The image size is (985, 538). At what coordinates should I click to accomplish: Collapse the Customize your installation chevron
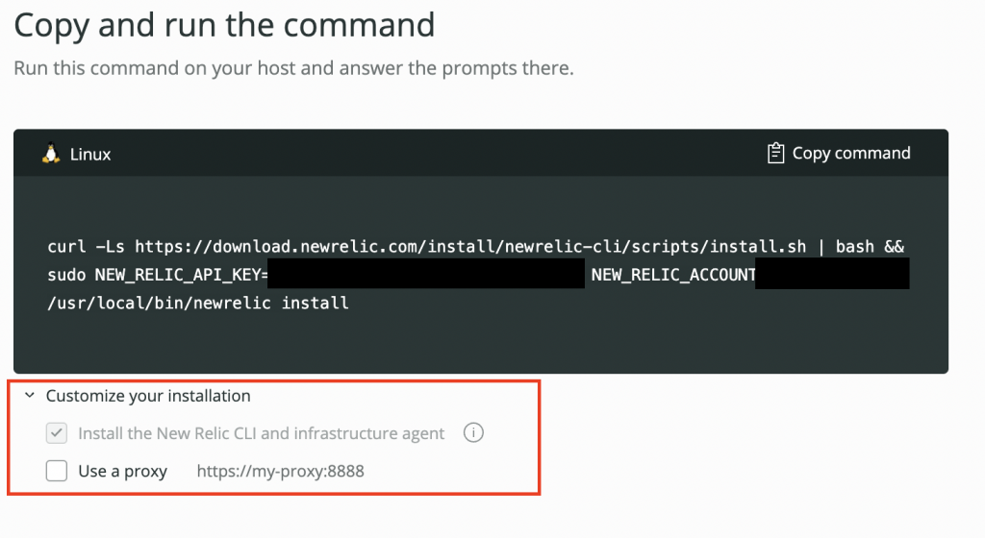tap(30, 396)
